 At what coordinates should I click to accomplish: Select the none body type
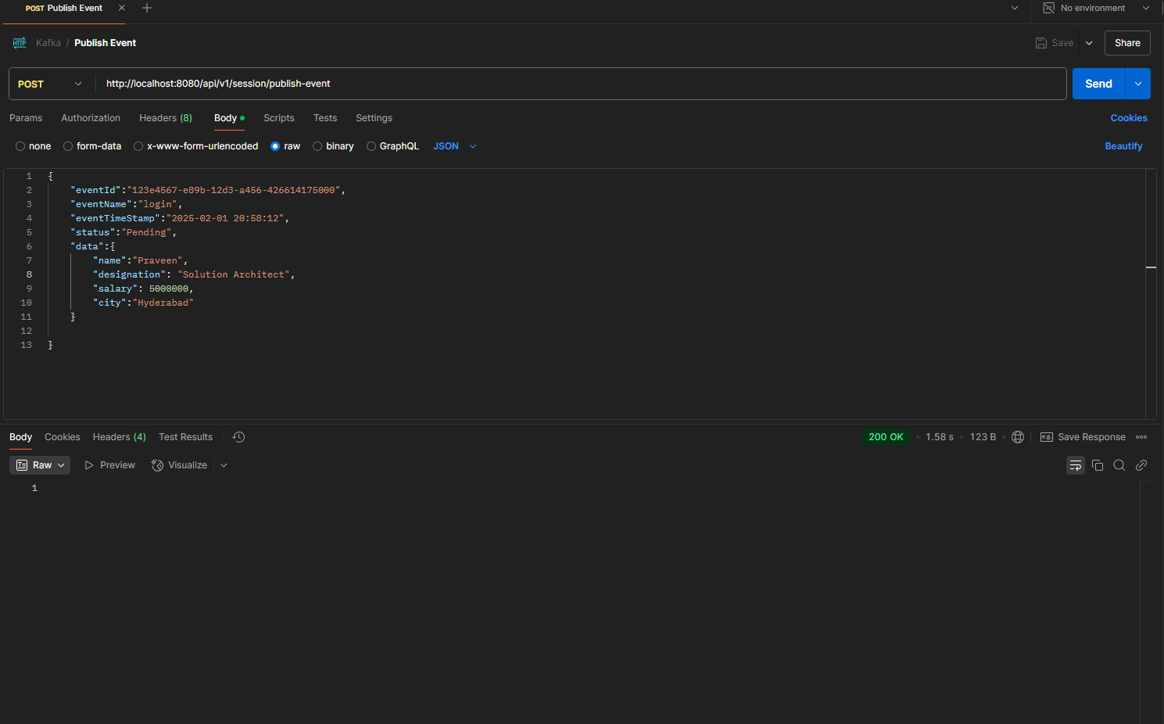click(33, 146)
